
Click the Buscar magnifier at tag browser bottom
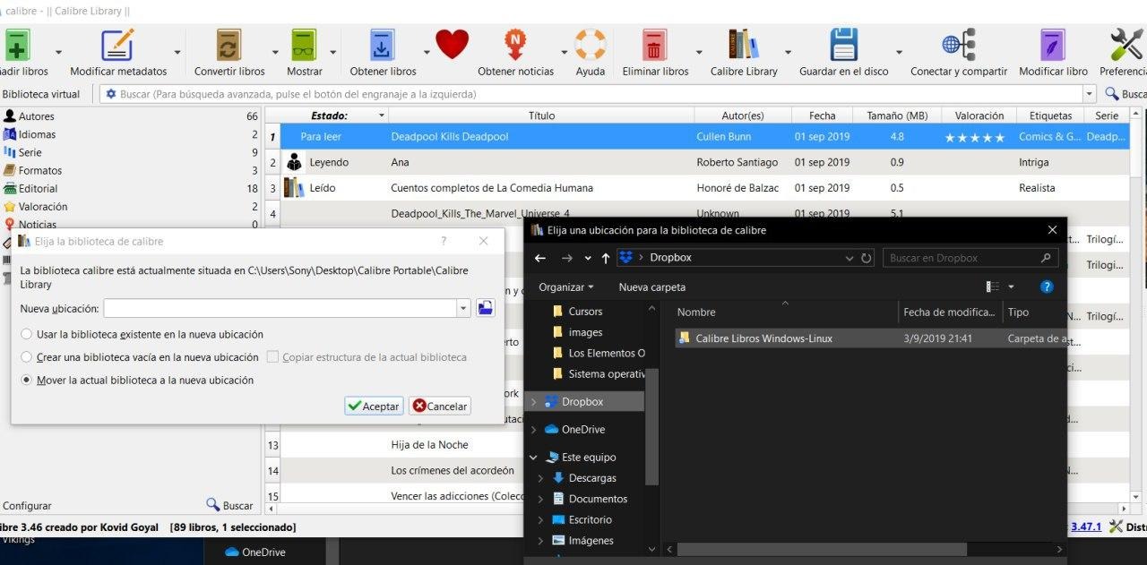tap(213, 505)
